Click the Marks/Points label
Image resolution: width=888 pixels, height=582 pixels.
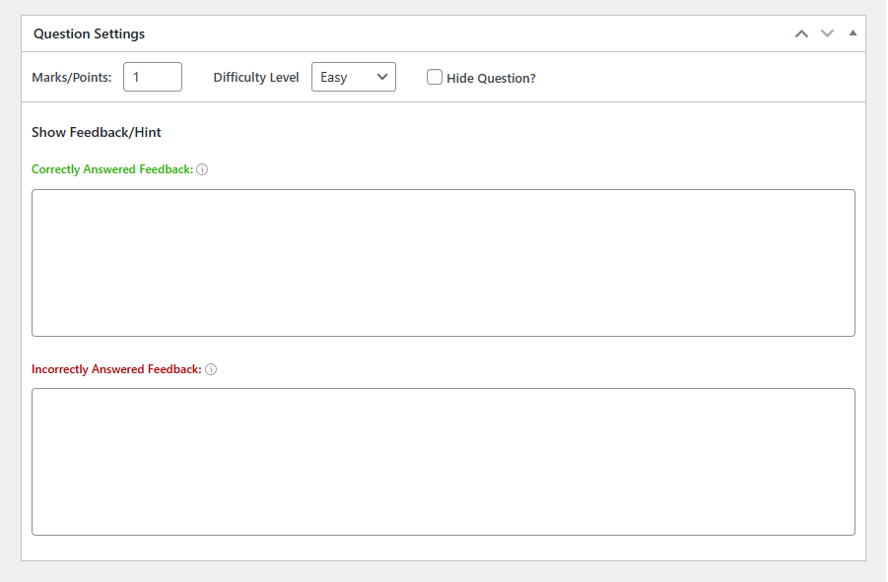[x=71, y=78]
